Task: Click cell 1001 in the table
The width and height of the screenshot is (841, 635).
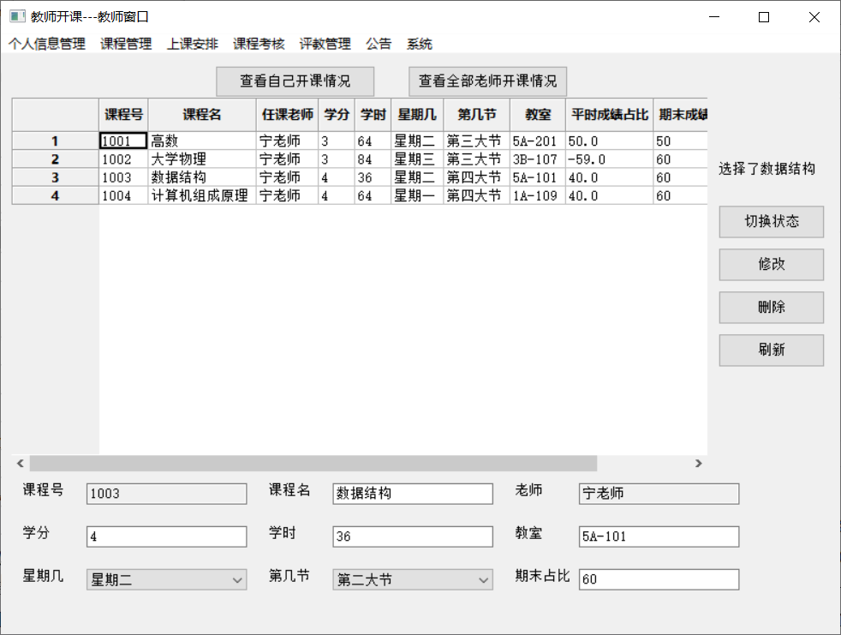Action: click(x=123, y=141)
